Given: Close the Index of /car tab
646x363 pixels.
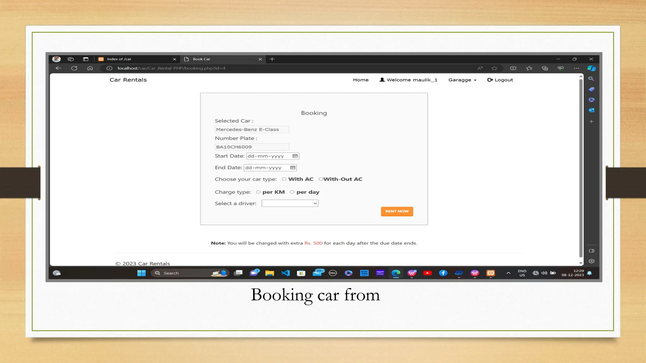Looking at the screenshot, I should pyautogui.click(x=174, y=59).
